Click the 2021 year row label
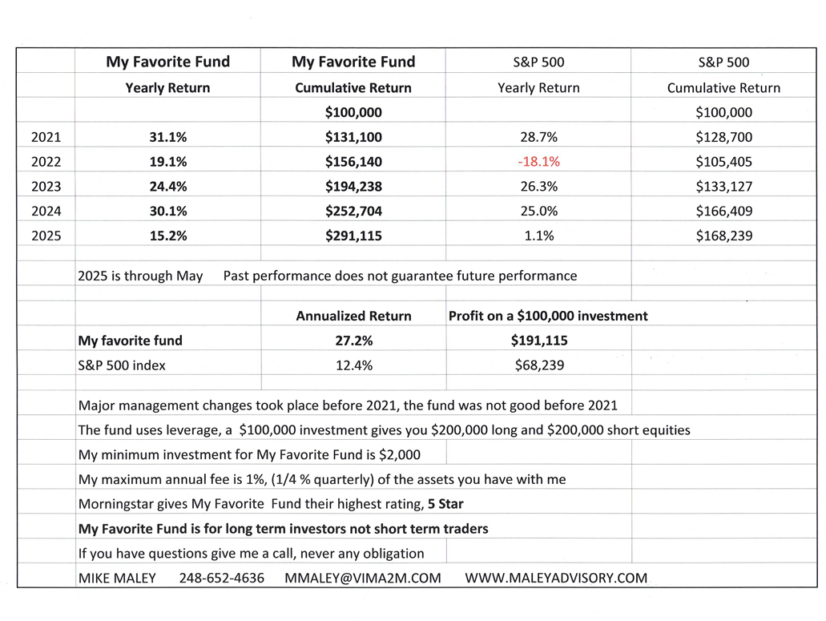 tap(46, 137)
